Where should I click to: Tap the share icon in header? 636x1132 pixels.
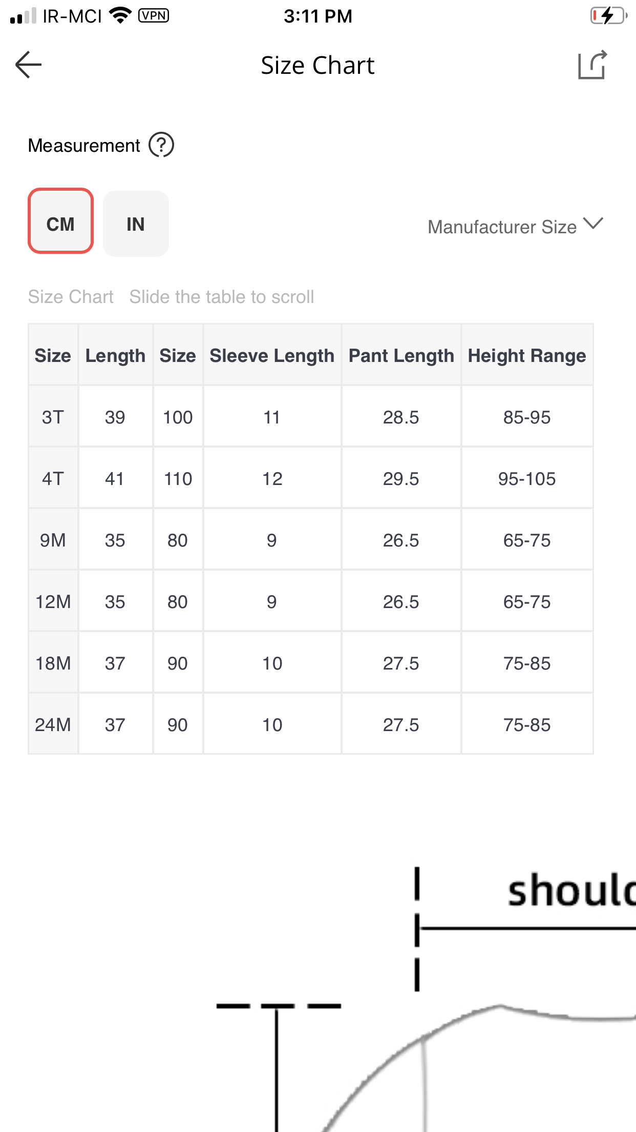[592, 65]
